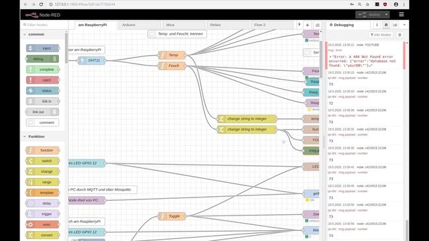The width and height of the screenshot is (429, 241).
Task: Select the debug node in palette
Action: 42,59
